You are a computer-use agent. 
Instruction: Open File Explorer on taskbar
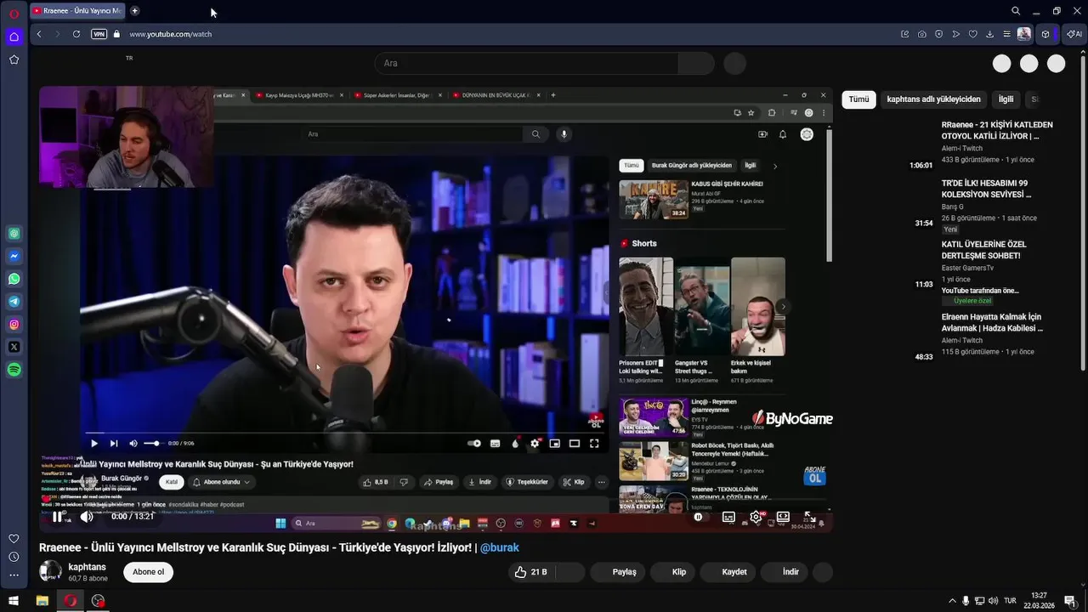(x=42, y=601)
